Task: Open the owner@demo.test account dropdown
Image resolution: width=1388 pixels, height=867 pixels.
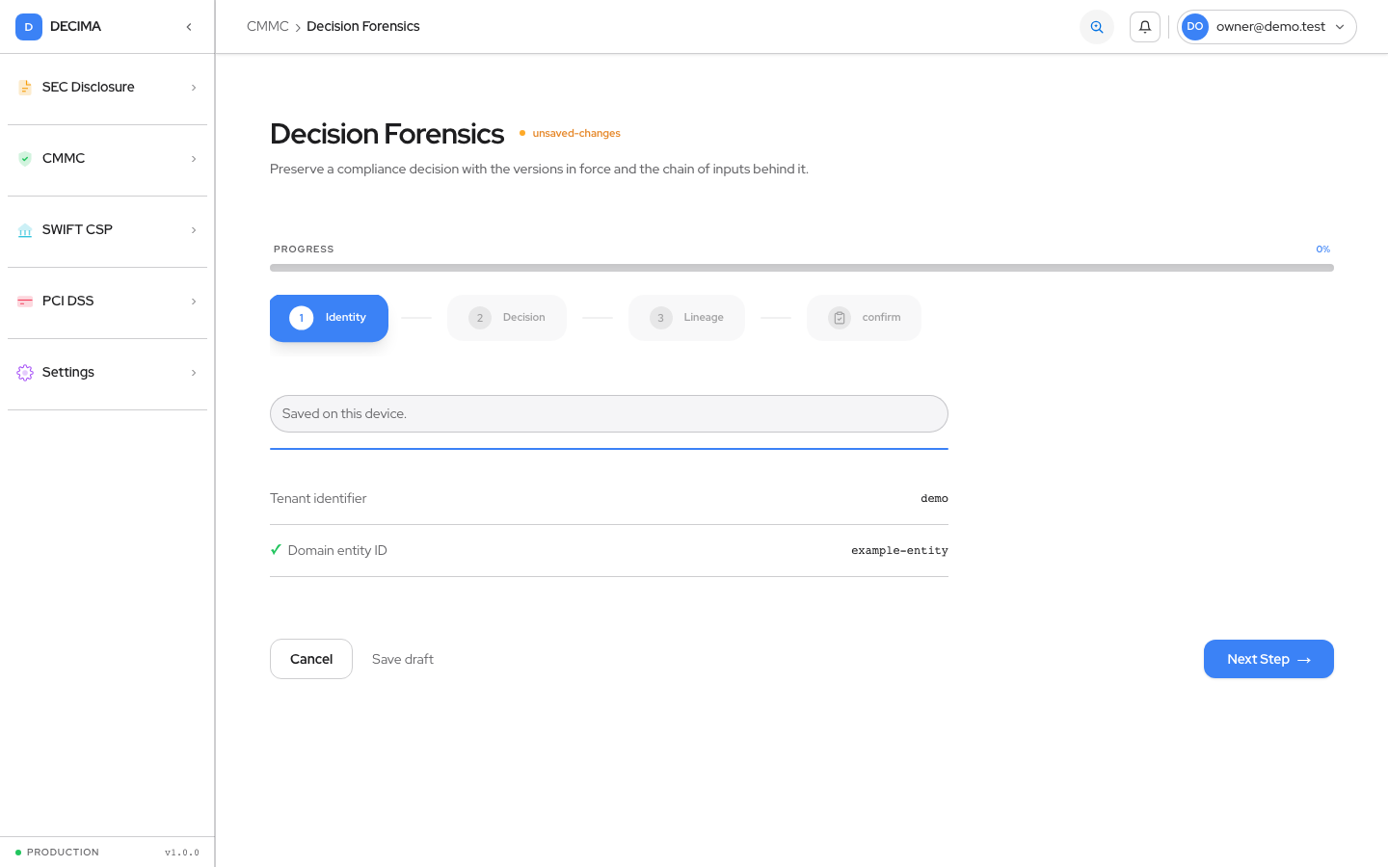Action: [x=1267, y=27]
